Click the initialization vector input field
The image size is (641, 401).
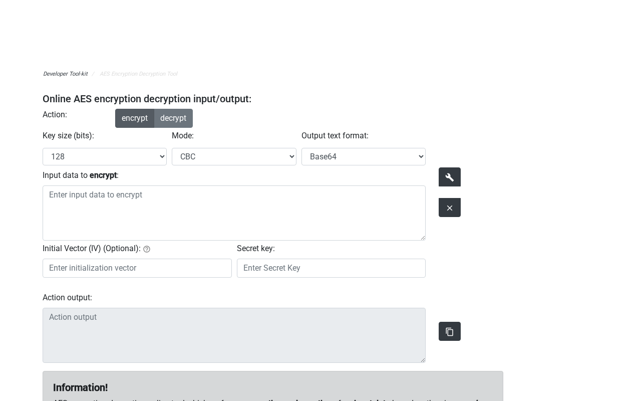click(137, 268)
